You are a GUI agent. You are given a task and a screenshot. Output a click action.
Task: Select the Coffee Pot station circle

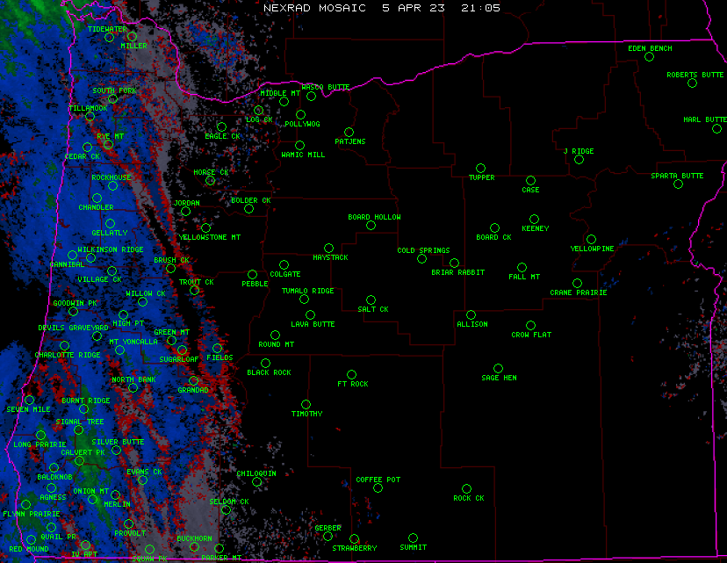(378, 488)
